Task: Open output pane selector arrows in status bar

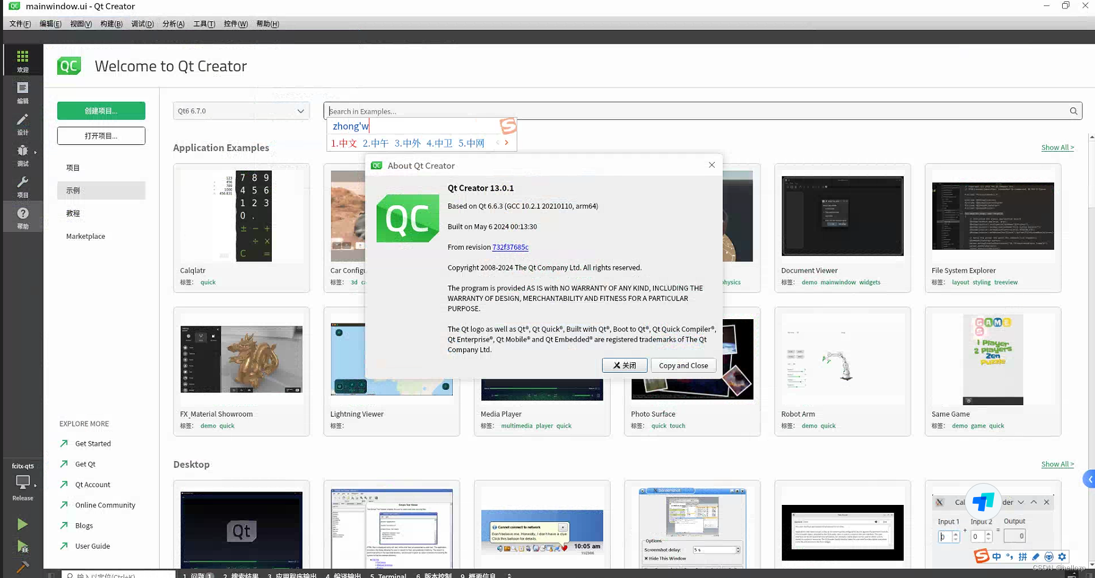Action: tap(509, 575)
